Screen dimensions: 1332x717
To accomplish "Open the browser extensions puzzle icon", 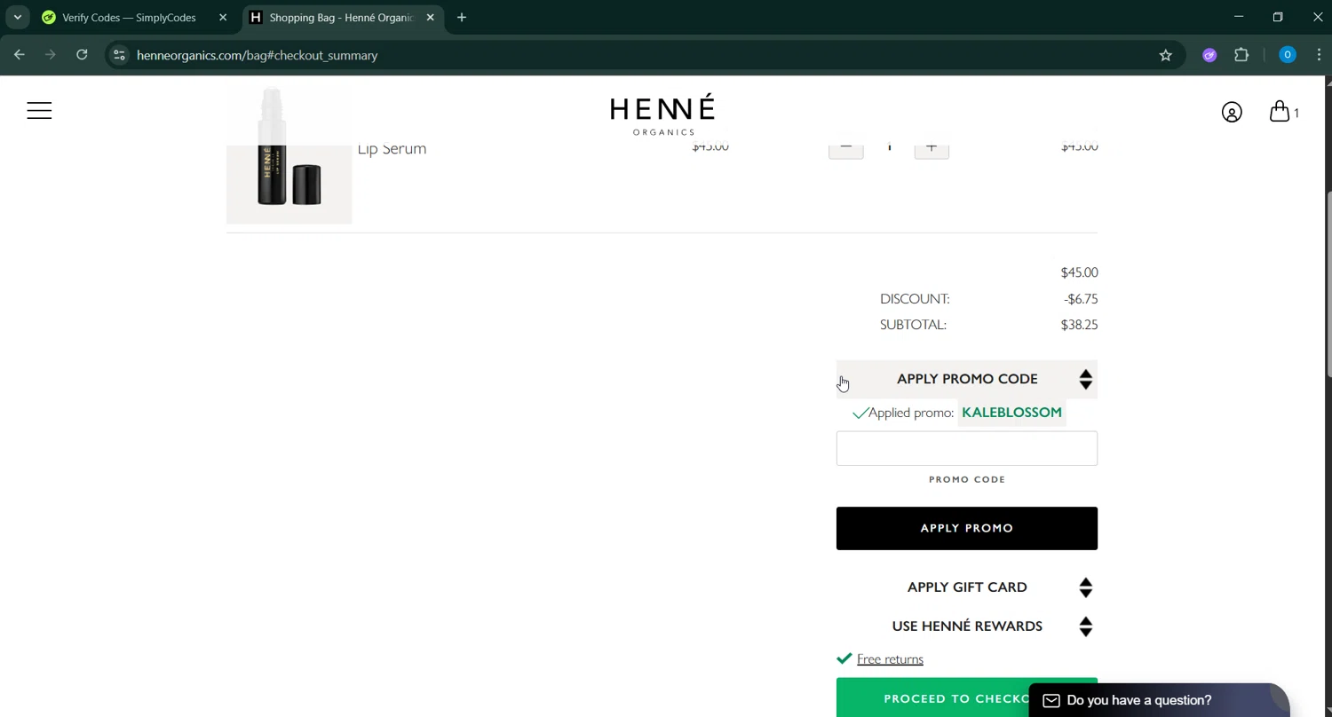I will 1241,55.
